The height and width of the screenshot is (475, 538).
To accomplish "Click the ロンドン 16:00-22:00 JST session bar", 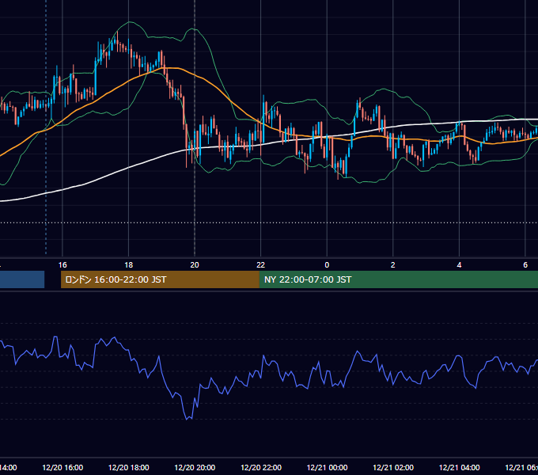I will 160,279.
